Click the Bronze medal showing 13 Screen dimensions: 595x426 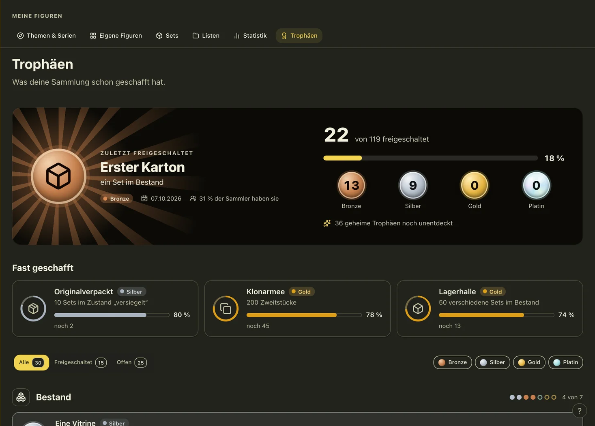click(x=351, y=186)
